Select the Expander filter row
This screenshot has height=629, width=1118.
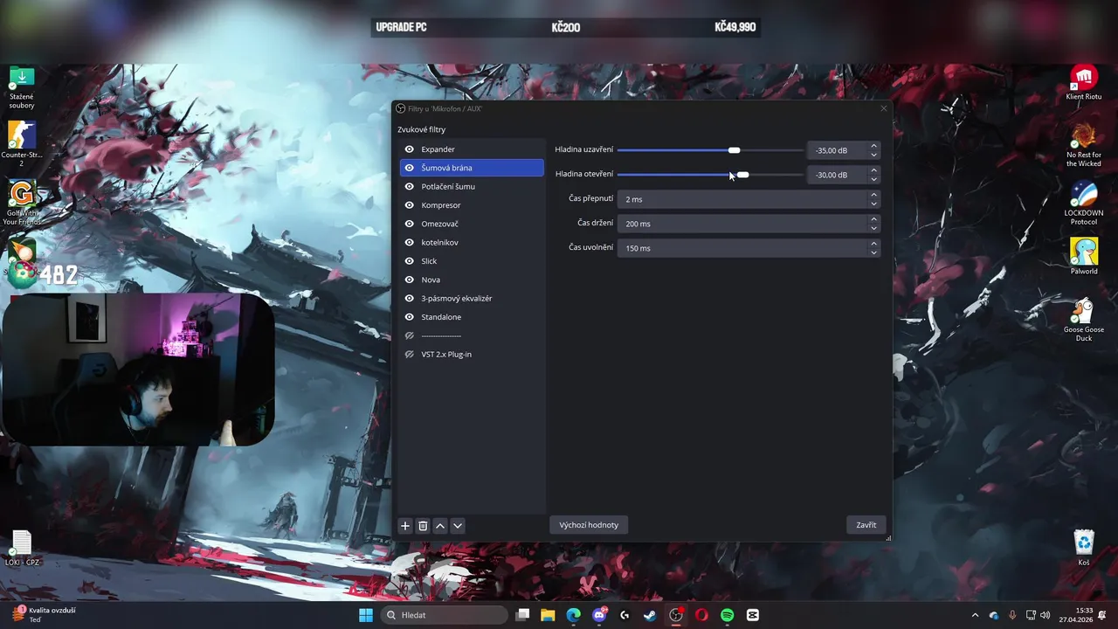click(472, 149)
